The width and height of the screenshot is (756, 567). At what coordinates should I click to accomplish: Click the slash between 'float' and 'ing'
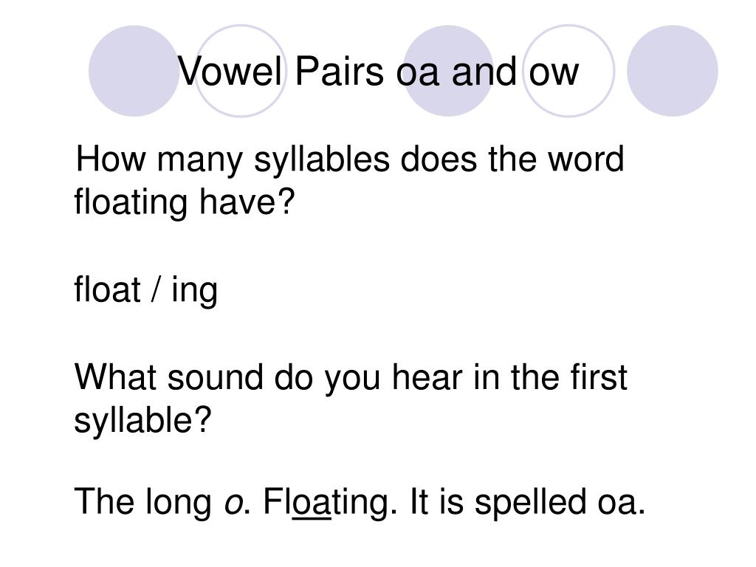pyautogui.click(x=155, y=289)
